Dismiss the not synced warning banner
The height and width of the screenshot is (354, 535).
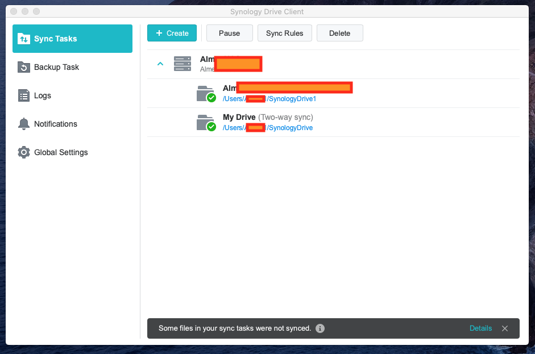click(x=505, y=328)
